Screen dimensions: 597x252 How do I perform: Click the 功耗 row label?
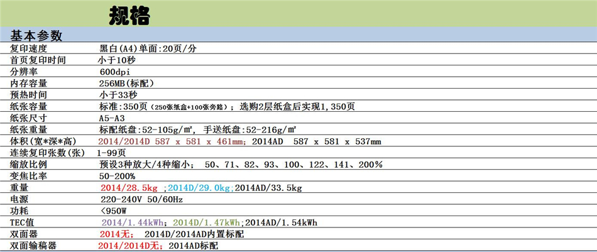(19, 211)
